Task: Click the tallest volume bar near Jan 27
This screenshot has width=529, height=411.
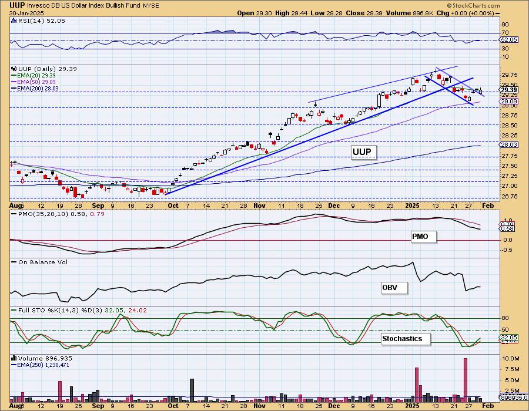Action: click(x=466, y=380)
